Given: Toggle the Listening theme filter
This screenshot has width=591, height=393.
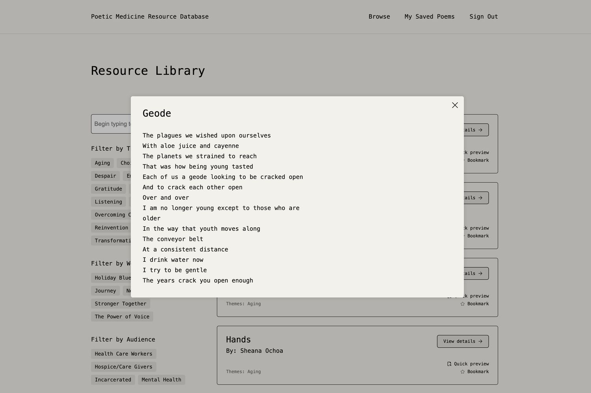Looking at the screenshot, I should [x=108, y=202].
